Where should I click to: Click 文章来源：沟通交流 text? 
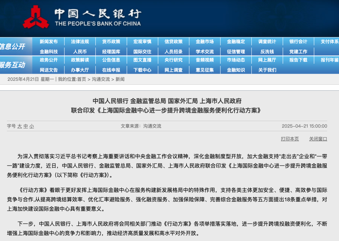(141, 126)
